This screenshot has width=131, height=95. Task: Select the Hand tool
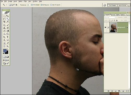(x=4, y=46)
